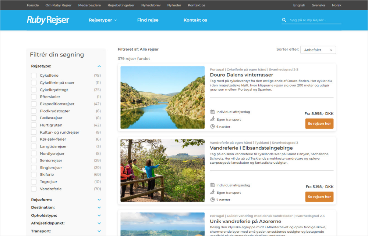Collapse the Rejsetype filter section
Viewport: 368px width, 236px height.
[99, 66]
